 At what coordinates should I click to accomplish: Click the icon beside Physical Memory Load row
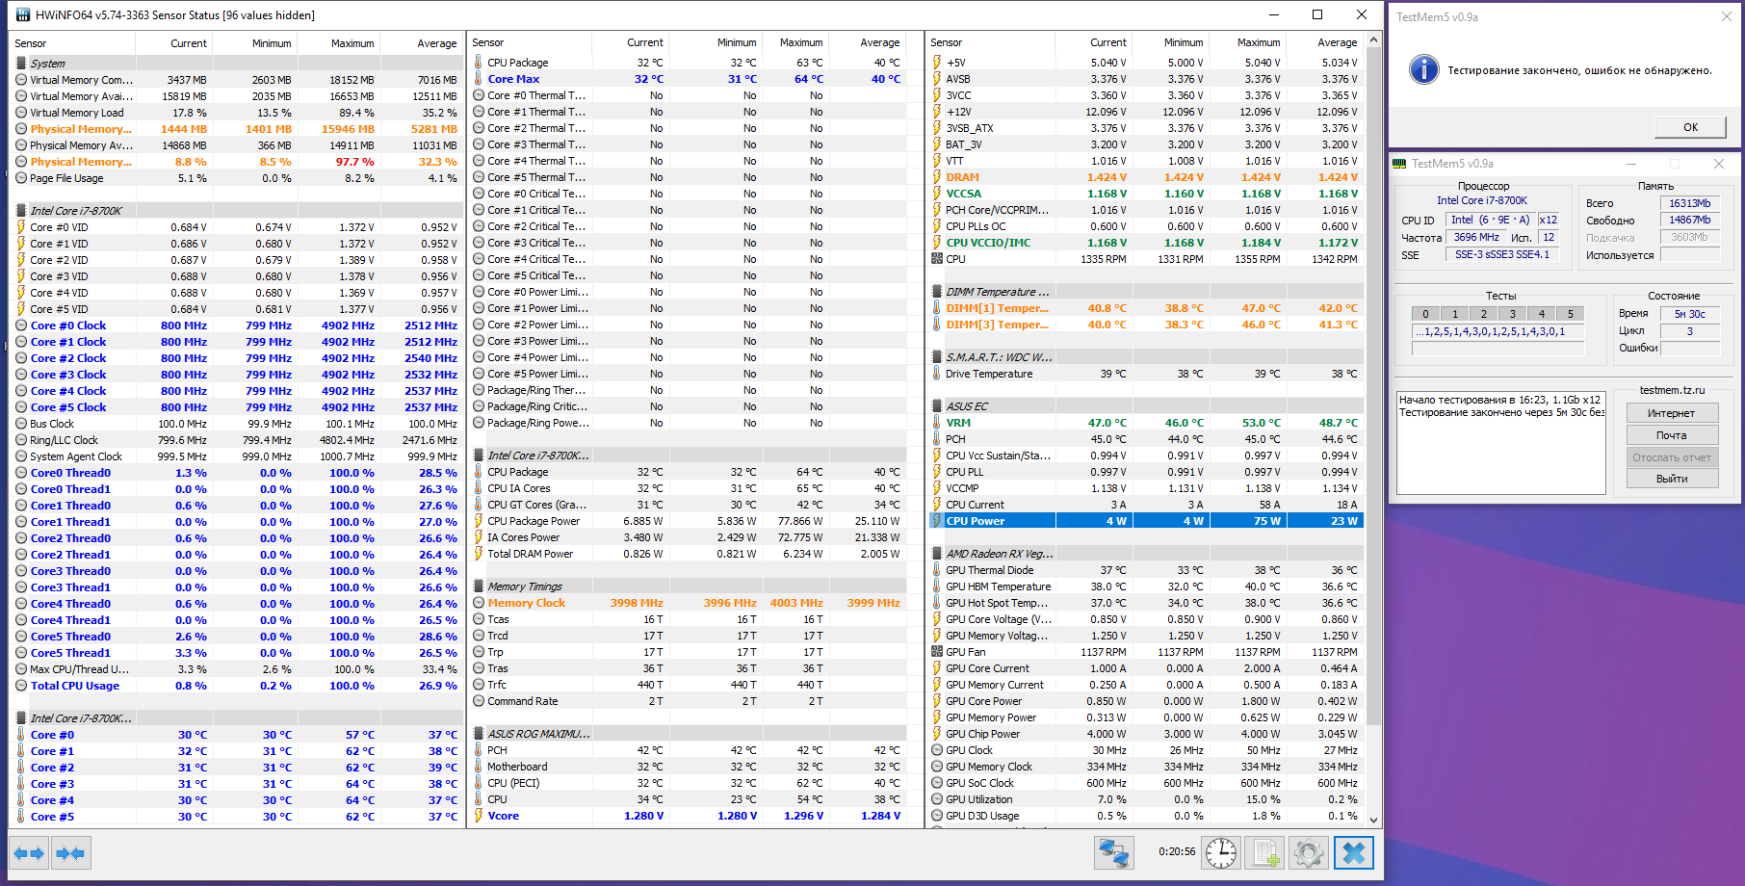click(x=21, y=162)
